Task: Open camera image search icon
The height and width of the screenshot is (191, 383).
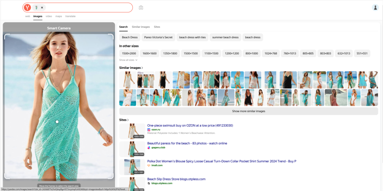Action: coord(141,7)
